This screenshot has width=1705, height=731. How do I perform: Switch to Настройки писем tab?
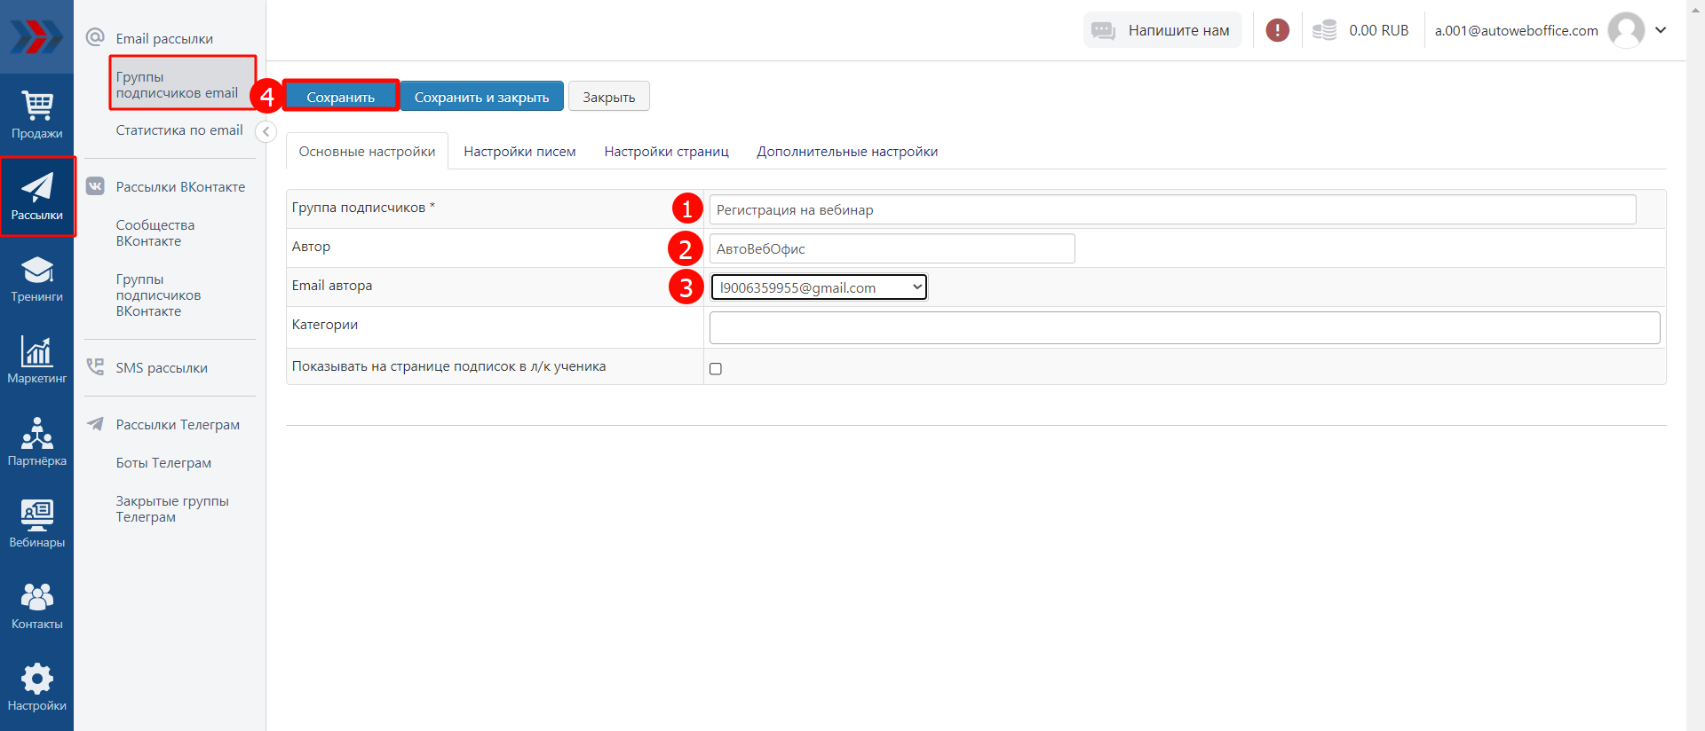[519, 152]
